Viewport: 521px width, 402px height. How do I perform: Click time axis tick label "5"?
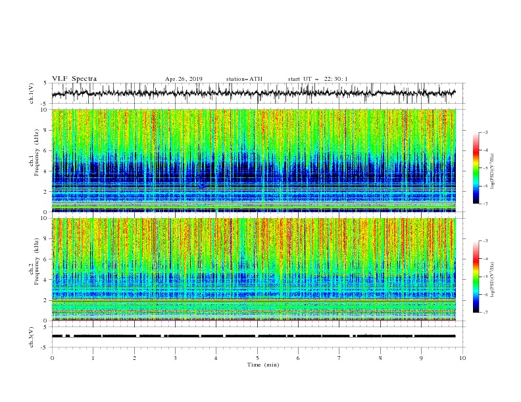pos(257,358)
